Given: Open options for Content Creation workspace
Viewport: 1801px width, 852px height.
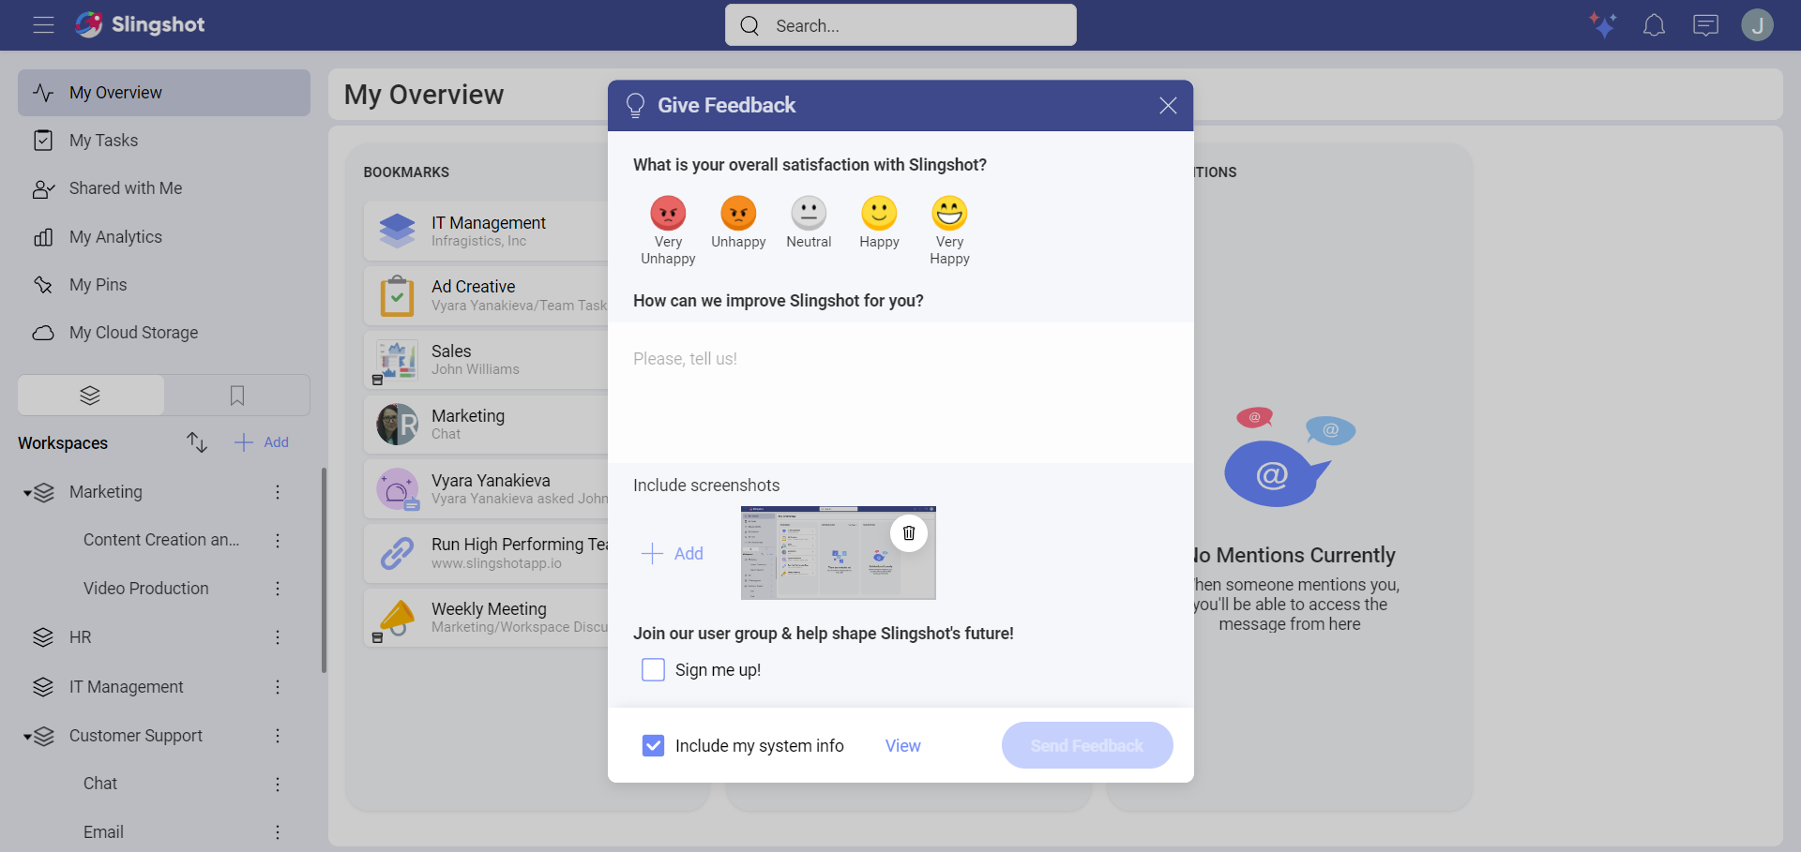Looking at the screenshot, I should point(278,540).
